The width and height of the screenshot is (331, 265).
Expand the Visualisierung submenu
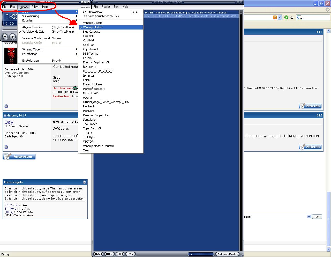tap(48, 16)
